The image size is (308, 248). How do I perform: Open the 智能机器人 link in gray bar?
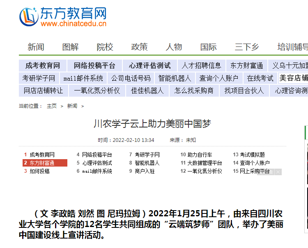(x=175, y=78)
